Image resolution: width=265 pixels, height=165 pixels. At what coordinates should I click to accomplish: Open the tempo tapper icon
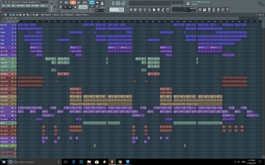click(163, 10)
